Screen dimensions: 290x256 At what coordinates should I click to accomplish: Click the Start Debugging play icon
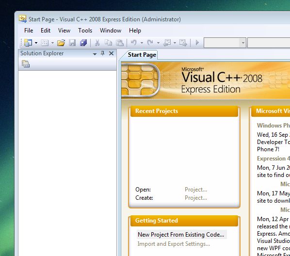click(197, 43)
